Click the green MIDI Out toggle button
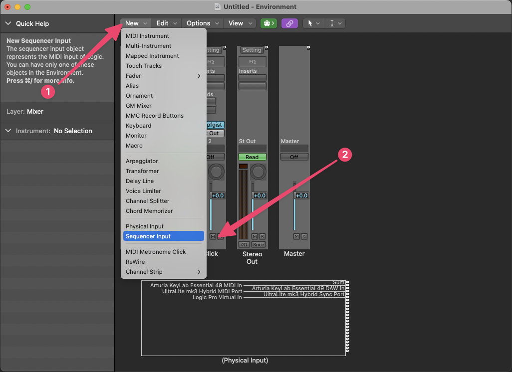This screenshot has height=372, width=512. [x=268, y=23]
